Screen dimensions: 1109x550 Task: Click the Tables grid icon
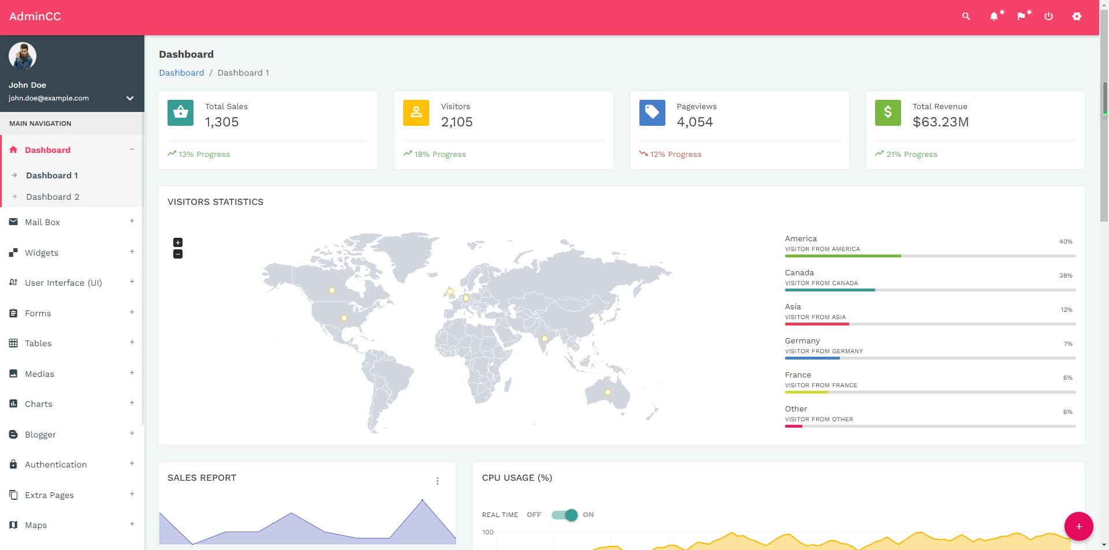tap(13, 343)
